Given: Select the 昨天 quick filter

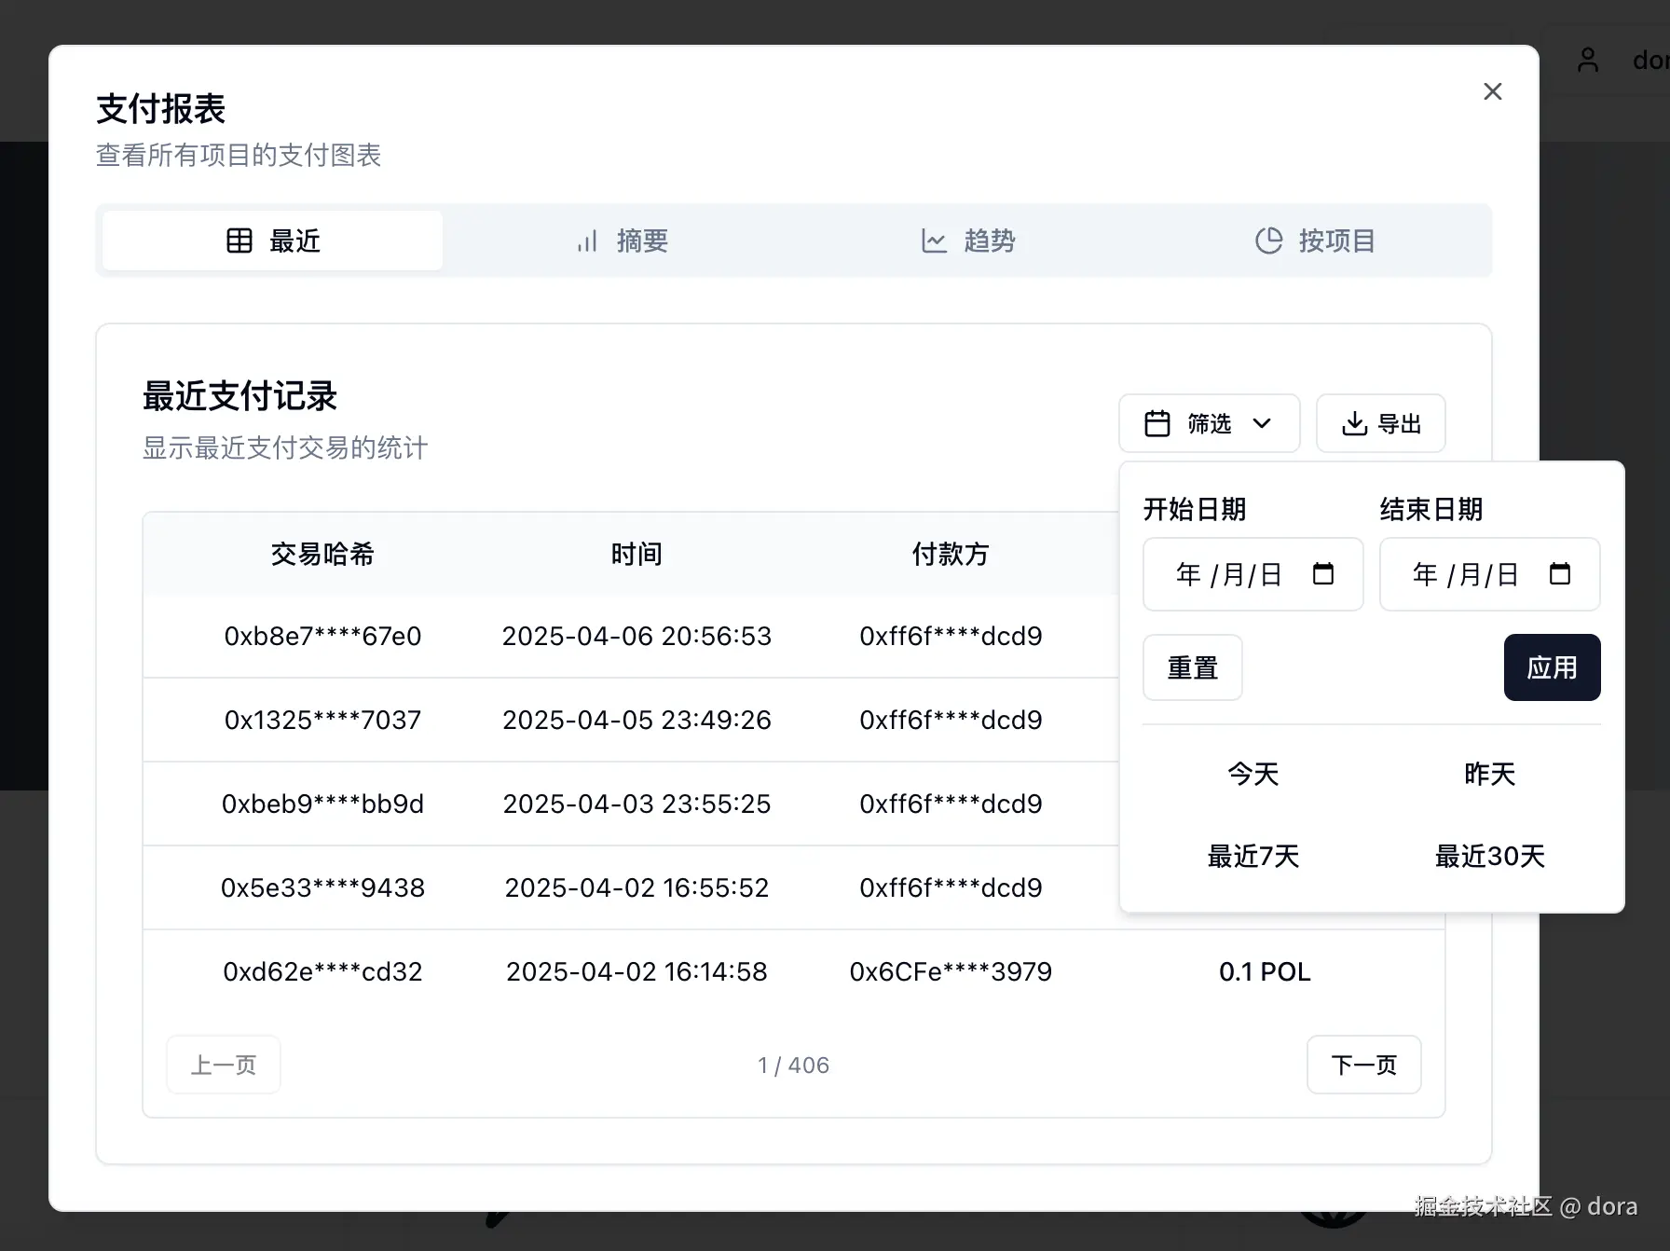Looking at the screenshot, I should pyautogui.click(x=1488, y=774).
